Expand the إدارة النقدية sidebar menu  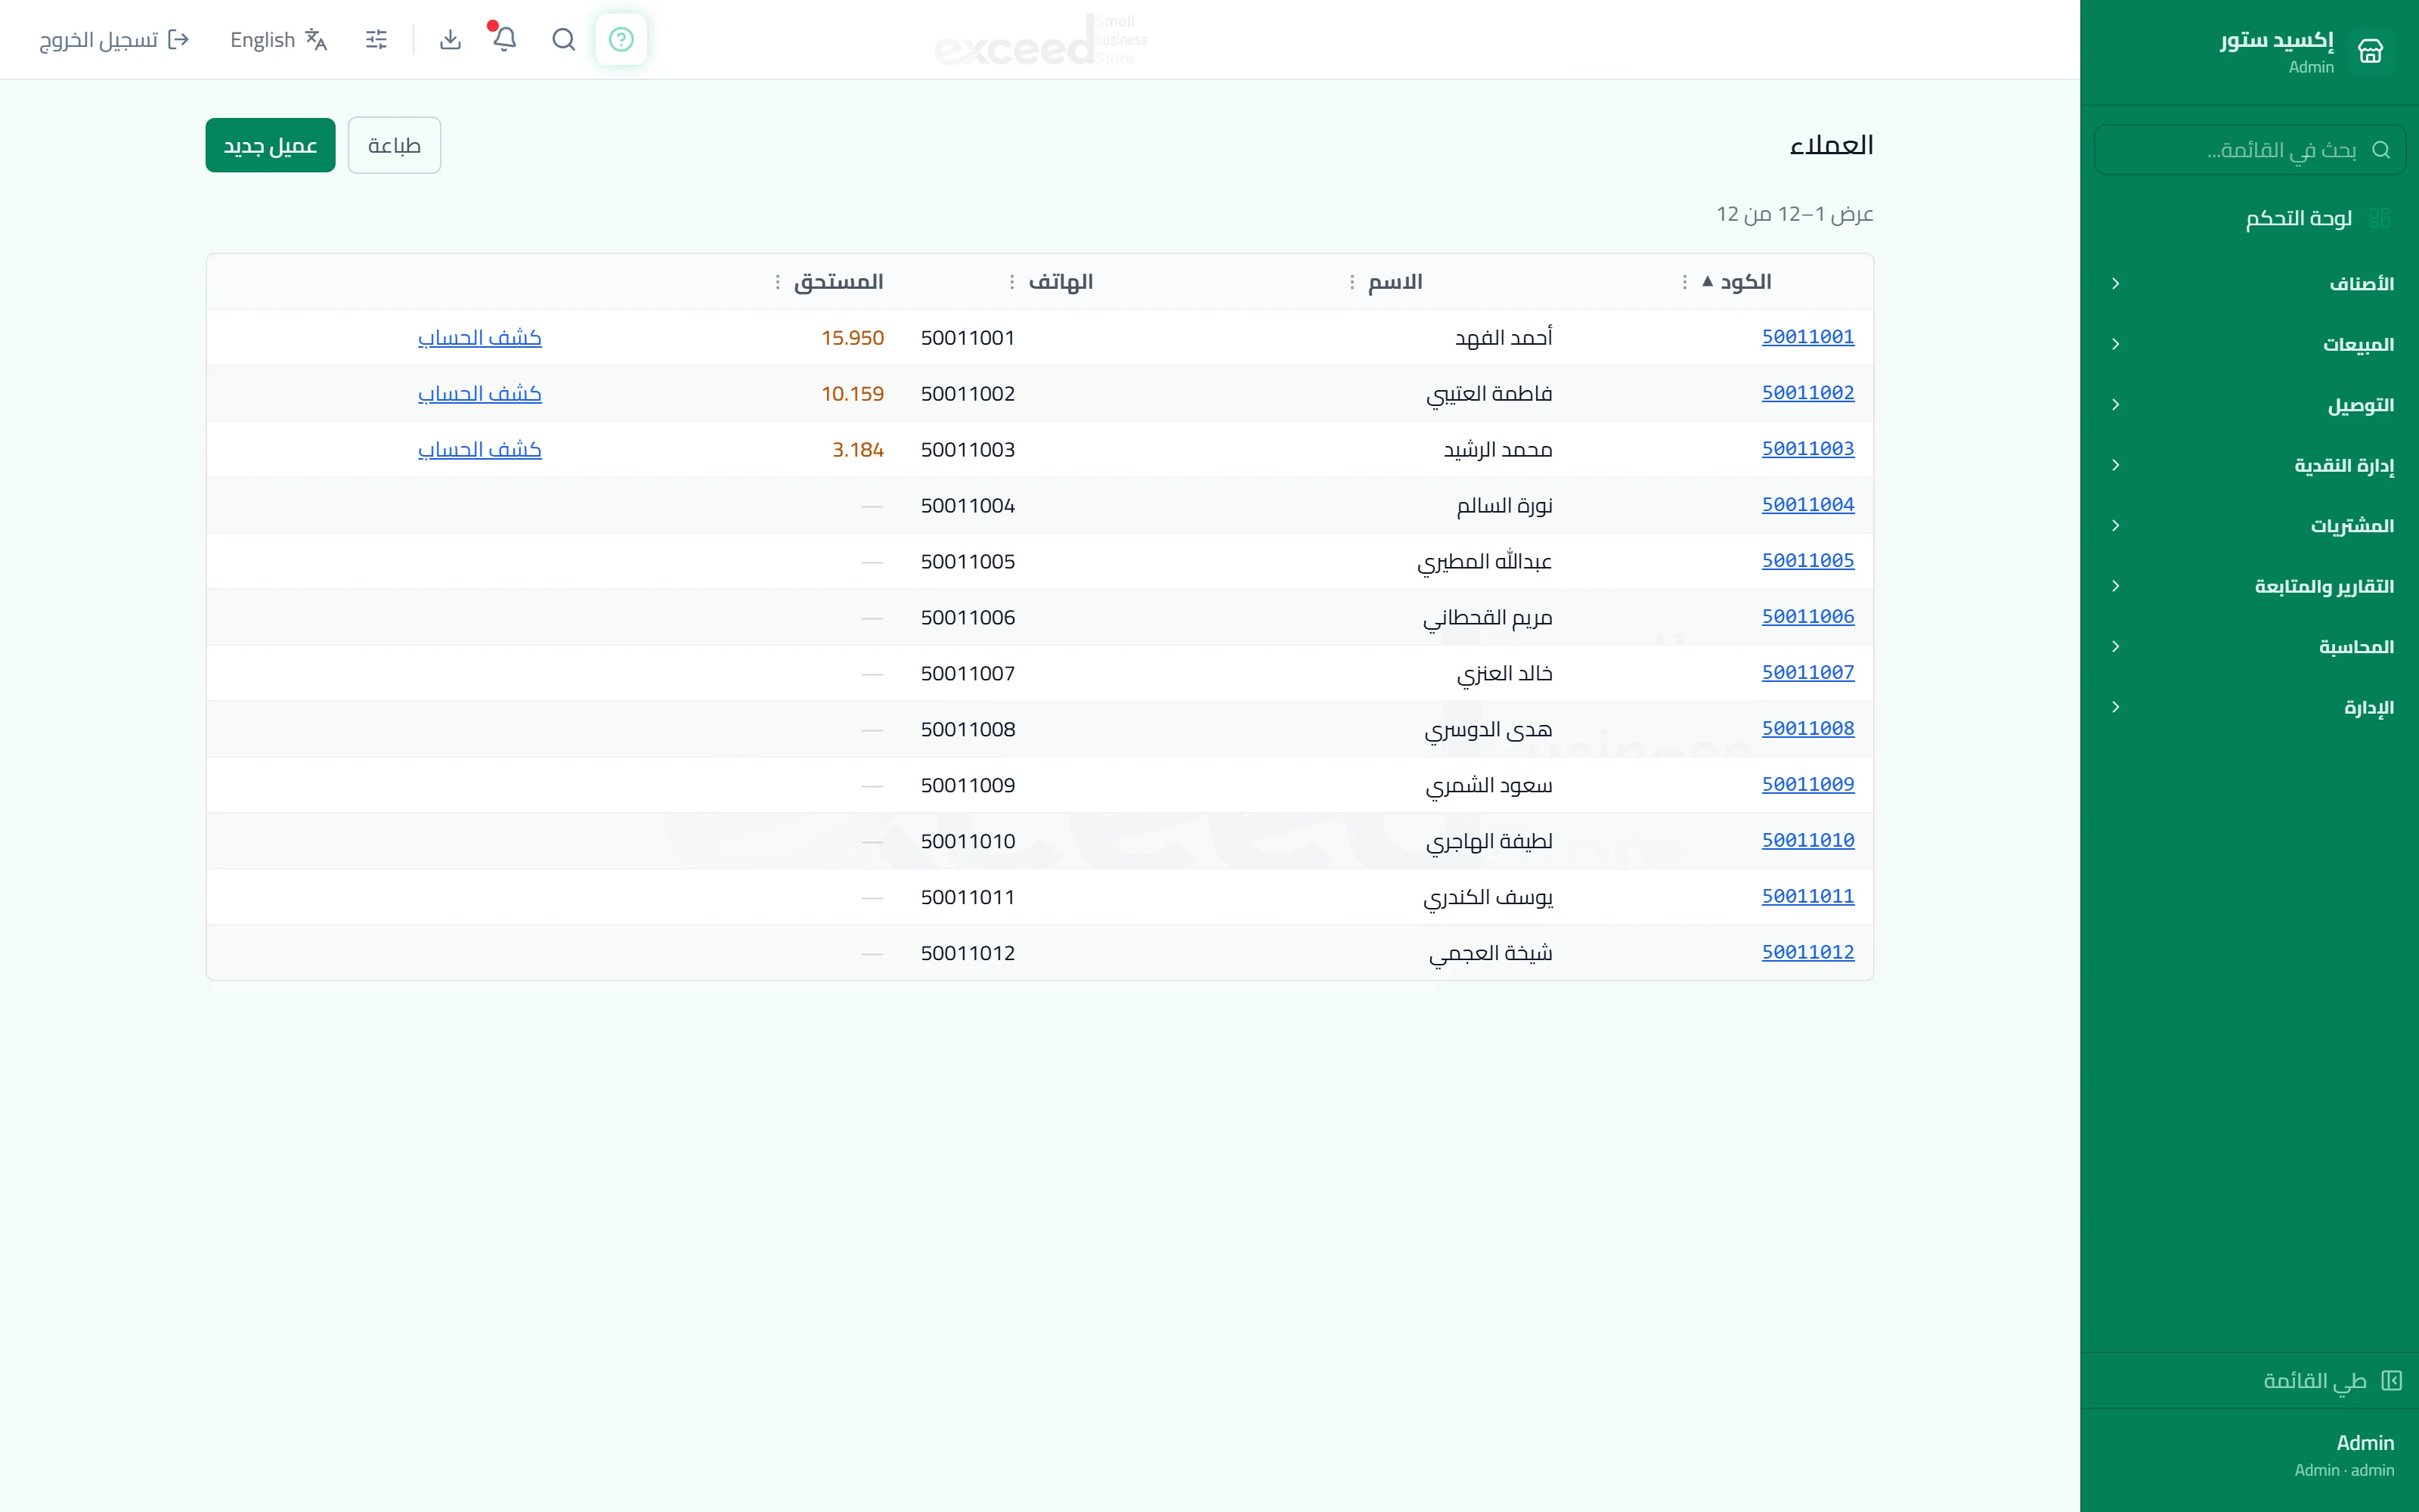point(2249,465)
